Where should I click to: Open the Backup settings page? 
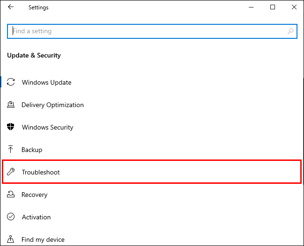click(x=32, y=150)
